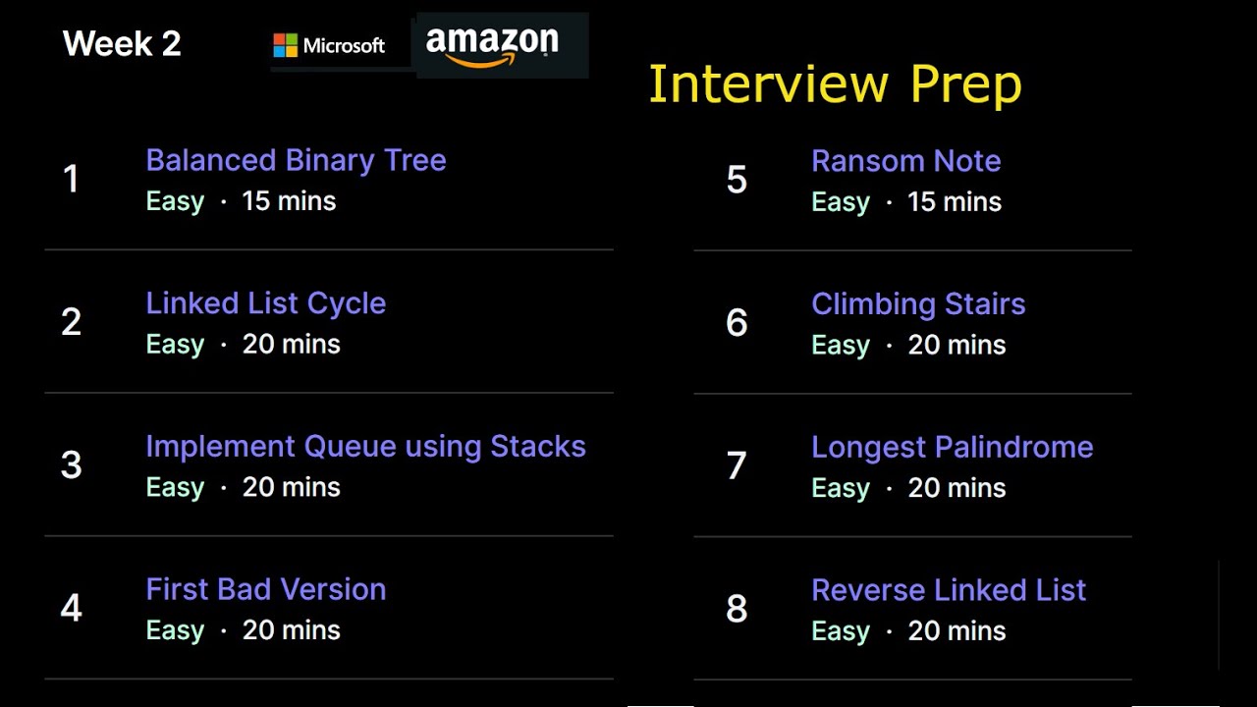
Task: Click the yellow Interview Prep title
Action: 835,84
